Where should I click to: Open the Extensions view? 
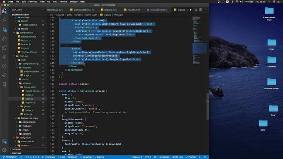tap(4, 48)
